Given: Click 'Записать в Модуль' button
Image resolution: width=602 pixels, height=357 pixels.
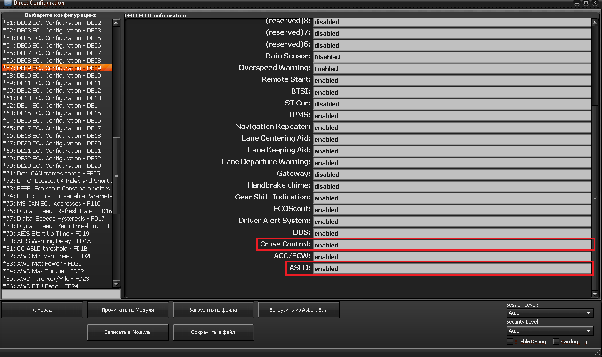Looking at the screenshot, I should pos(128,332).
